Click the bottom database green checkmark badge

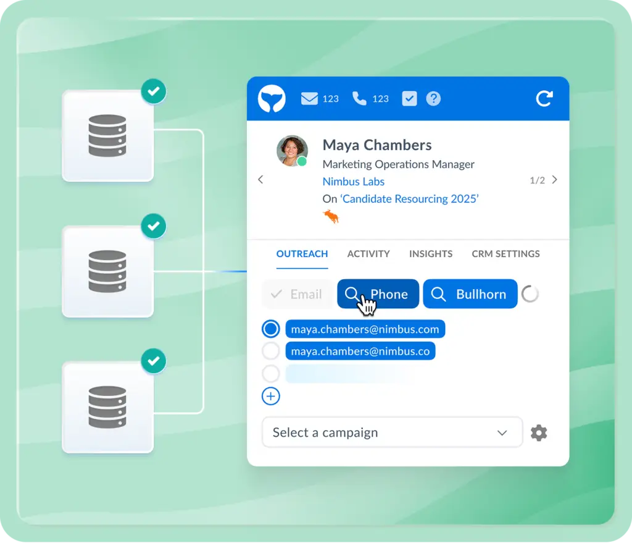coord(154,361)
